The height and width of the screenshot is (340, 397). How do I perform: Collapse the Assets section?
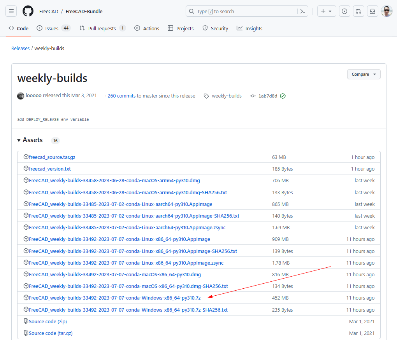[30, 140]
